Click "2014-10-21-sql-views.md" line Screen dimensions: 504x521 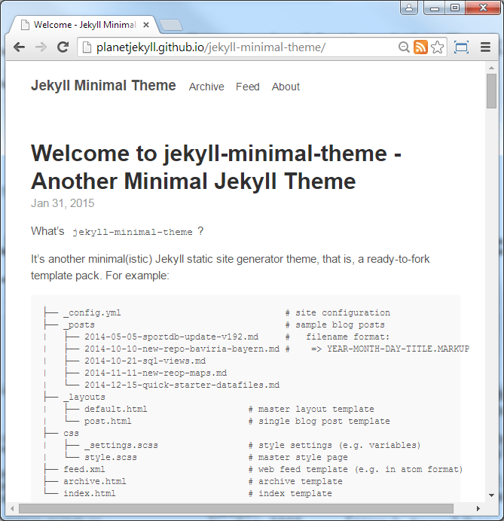(145, 361)
